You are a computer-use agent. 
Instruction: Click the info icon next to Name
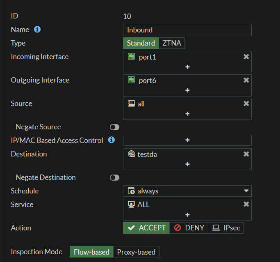[37, 30]
